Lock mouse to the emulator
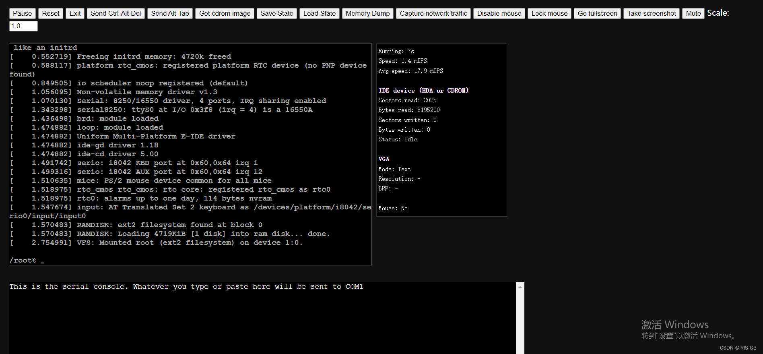The width and height of the screenshot is (763, 354). (549, 13)
